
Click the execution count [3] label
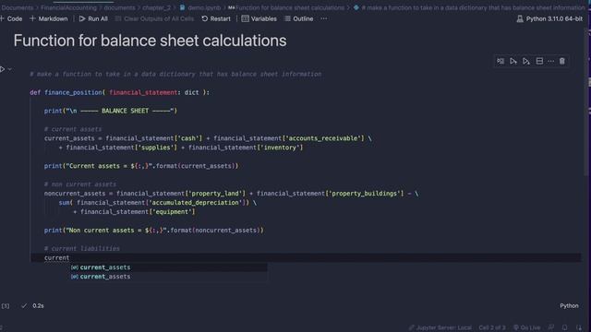coord(6,305)
